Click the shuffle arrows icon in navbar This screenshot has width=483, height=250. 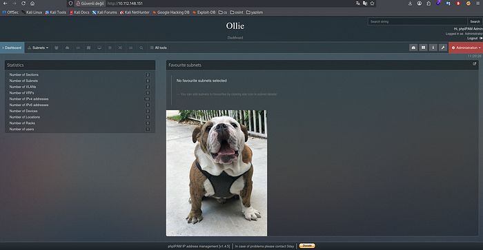coord(120,48)
